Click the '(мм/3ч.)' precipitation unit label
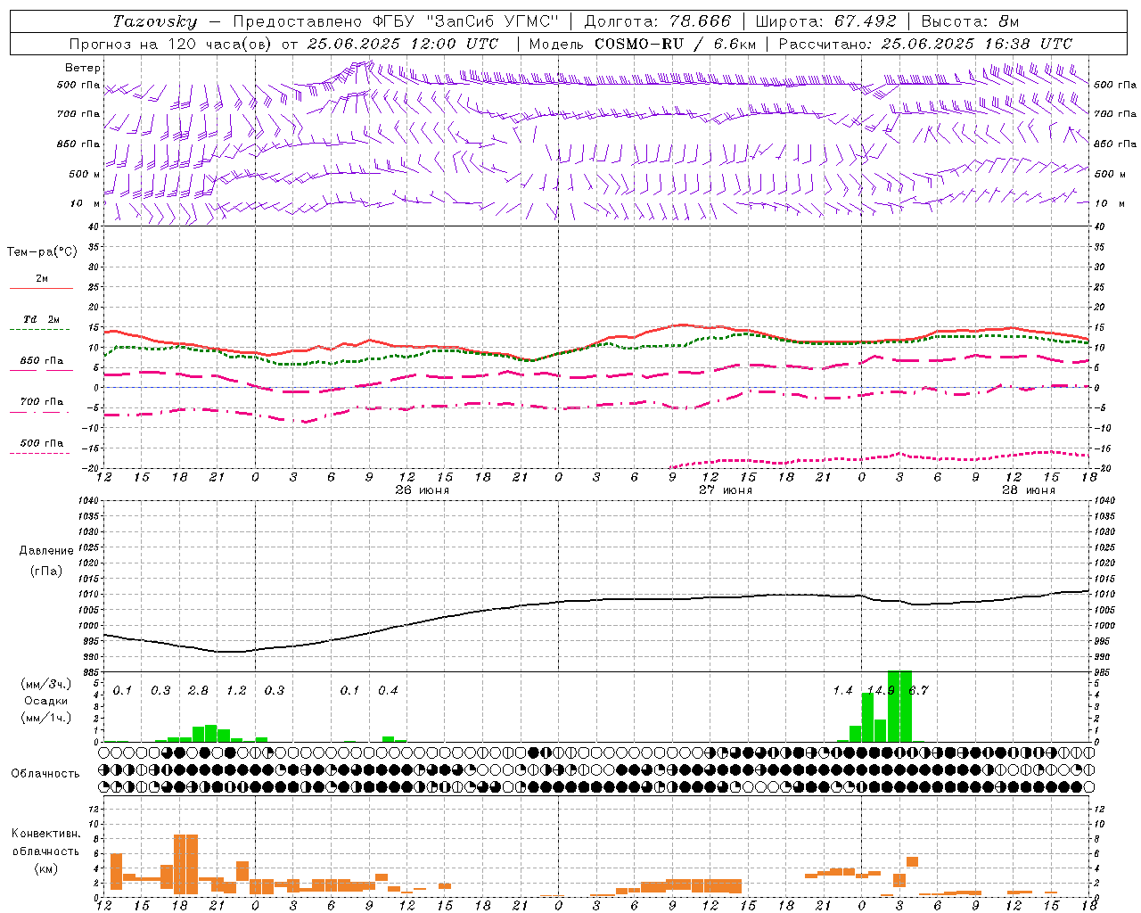The width and height of the screenshot is (1141, 913). [x=45, y=684]
